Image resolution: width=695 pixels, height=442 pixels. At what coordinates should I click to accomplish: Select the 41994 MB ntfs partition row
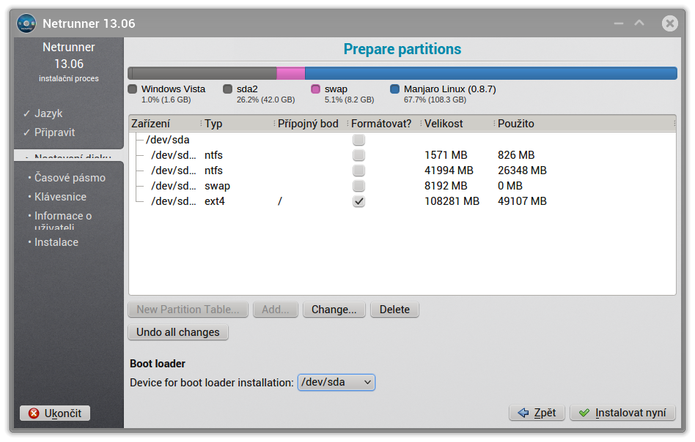(x=402, y=171)
